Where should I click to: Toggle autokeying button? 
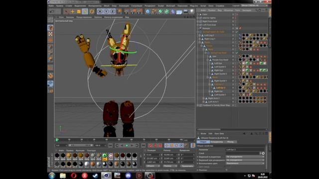(155, 145)
